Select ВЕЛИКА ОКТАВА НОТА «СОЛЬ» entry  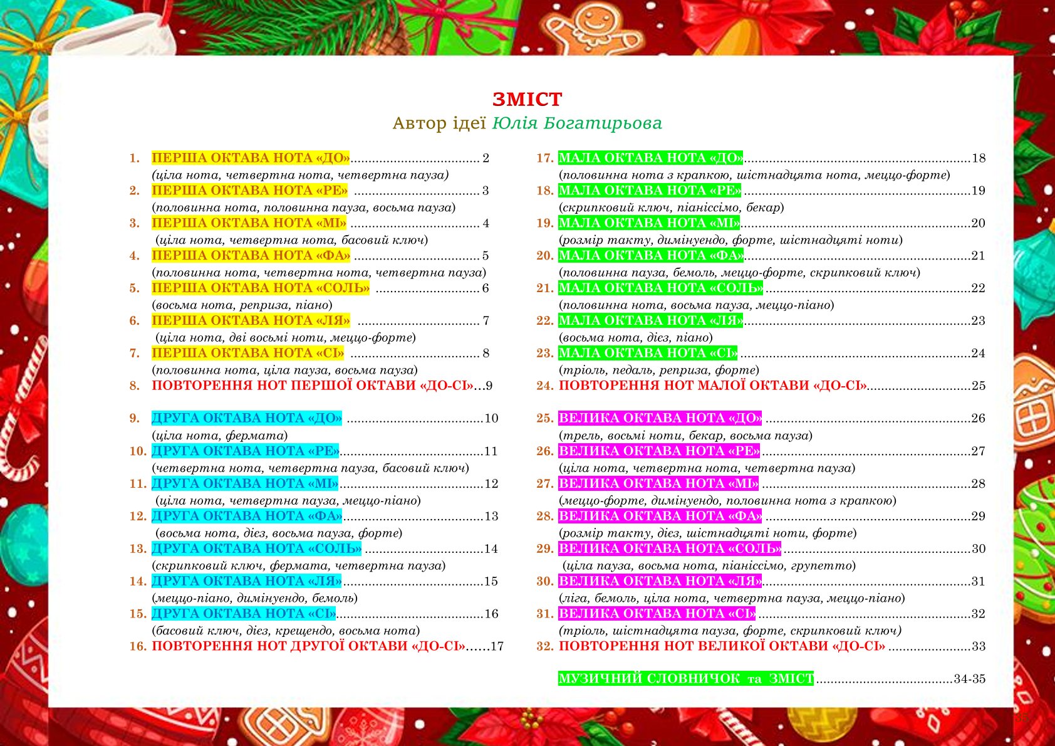click(670, 549)
